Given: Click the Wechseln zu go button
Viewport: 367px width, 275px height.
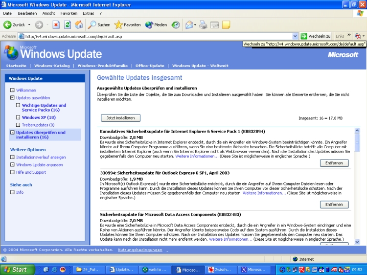Looking at the screenshot, I should [x=316, y=36].
